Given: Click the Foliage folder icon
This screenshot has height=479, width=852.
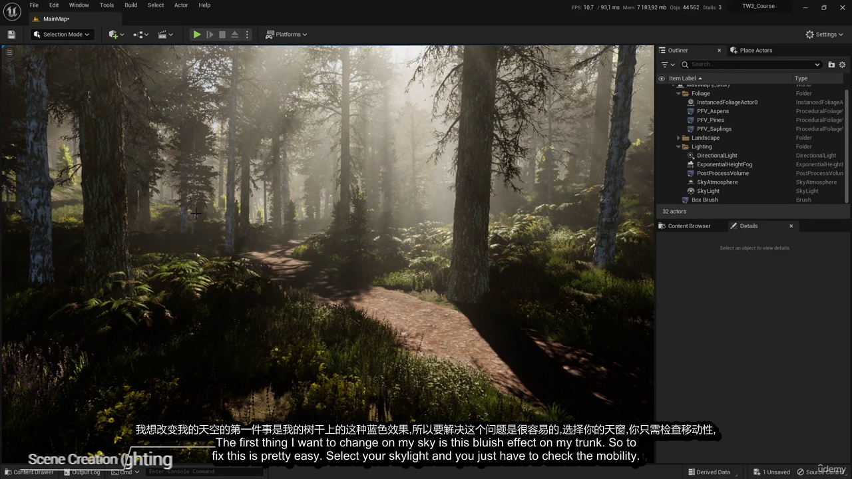Looking at the screenshot, I should [x=686, y=94].
